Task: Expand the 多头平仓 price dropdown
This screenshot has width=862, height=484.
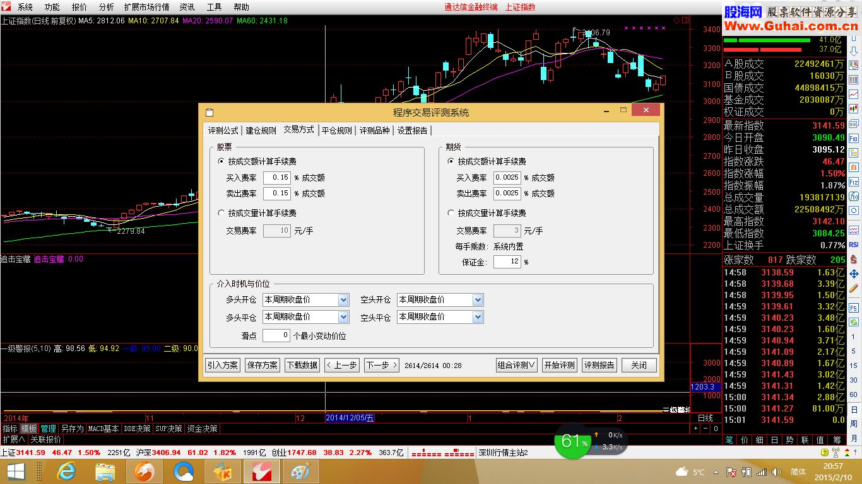Action: 343,316
